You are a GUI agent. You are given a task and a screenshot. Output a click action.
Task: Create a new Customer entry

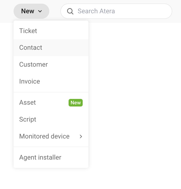coord(51,65)
